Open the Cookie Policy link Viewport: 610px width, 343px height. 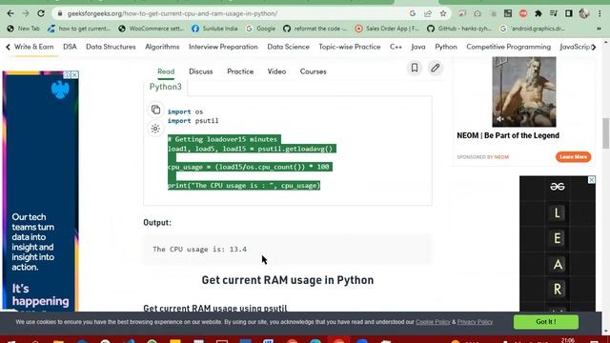click(433, 322)
